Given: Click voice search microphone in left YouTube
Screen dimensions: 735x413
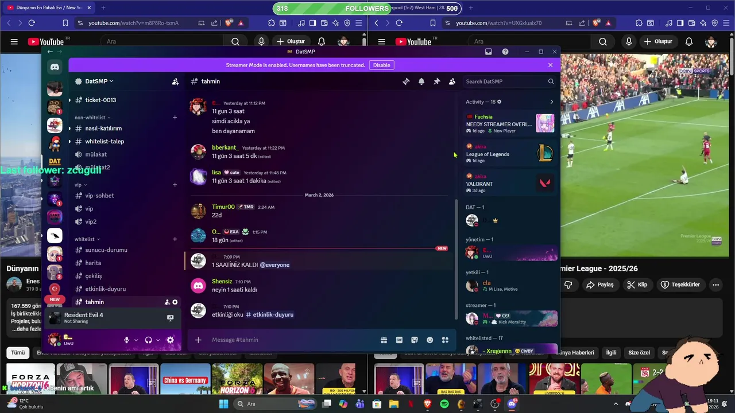Looking at the screenshot, I should pyautogui.click(x=261, y=42).
